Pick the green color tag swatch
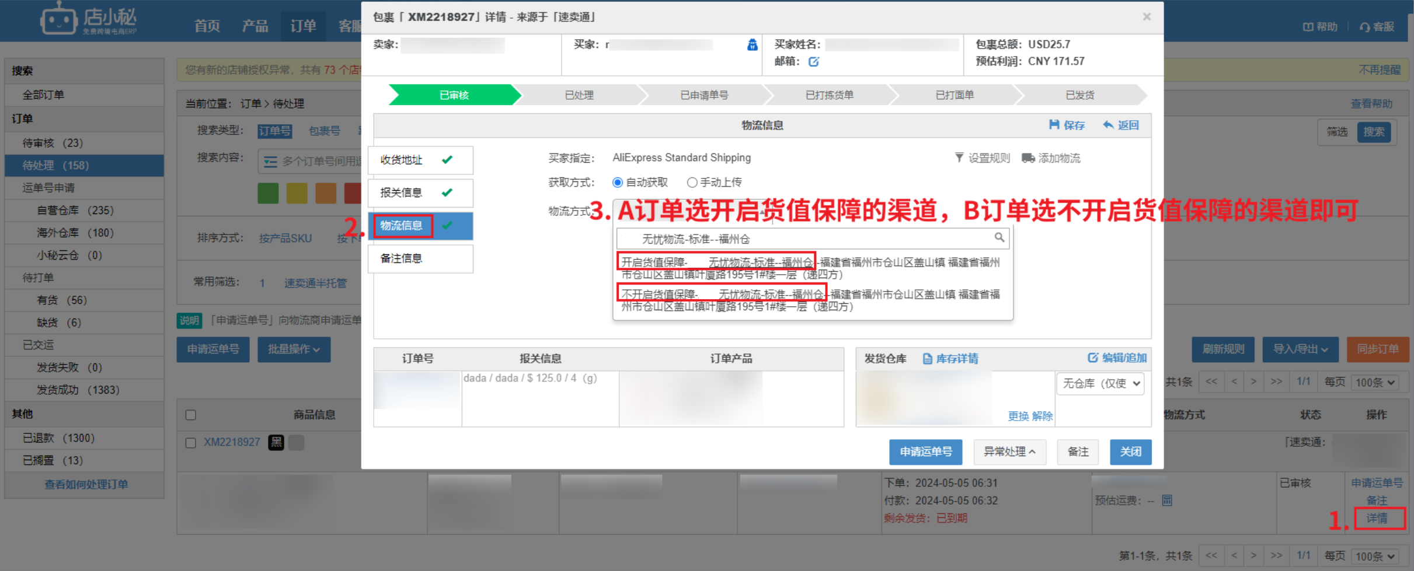Screen dimensions: 1414x571 (x=268, y=193)
